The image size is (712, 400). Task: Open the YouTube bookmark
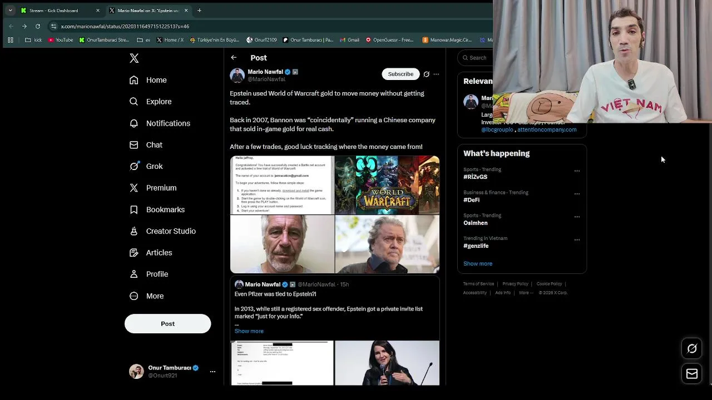click(61, 40)
